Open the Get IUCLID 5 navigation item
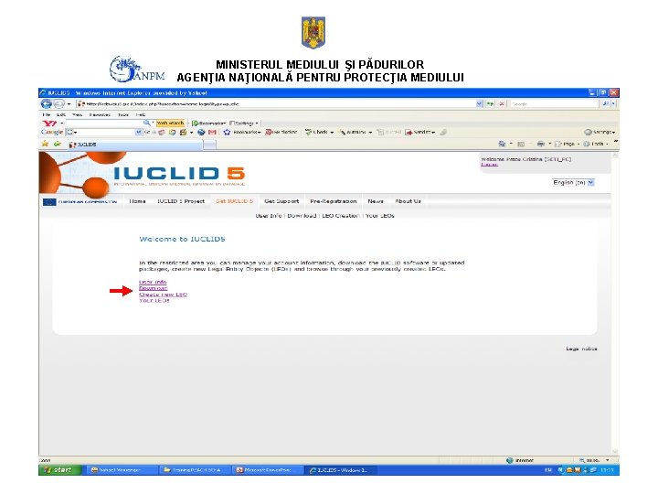Viewport: 658px width, 494px height. tap(235, 201)
